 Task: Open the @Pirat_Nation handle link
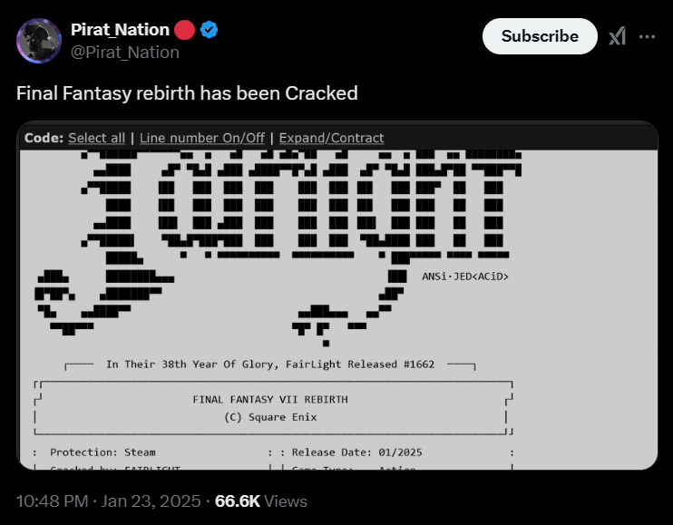[125, 53]
